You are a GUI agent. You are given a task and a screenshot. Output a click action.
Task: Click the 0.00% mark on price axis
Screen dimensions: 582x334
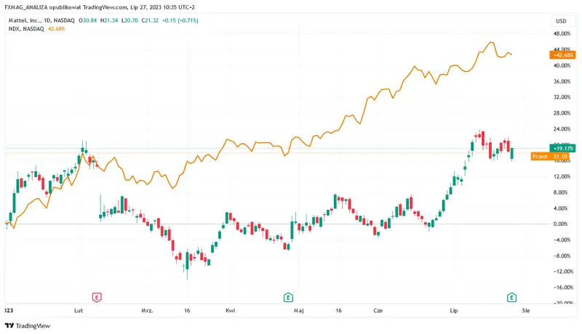pos(561,224)
